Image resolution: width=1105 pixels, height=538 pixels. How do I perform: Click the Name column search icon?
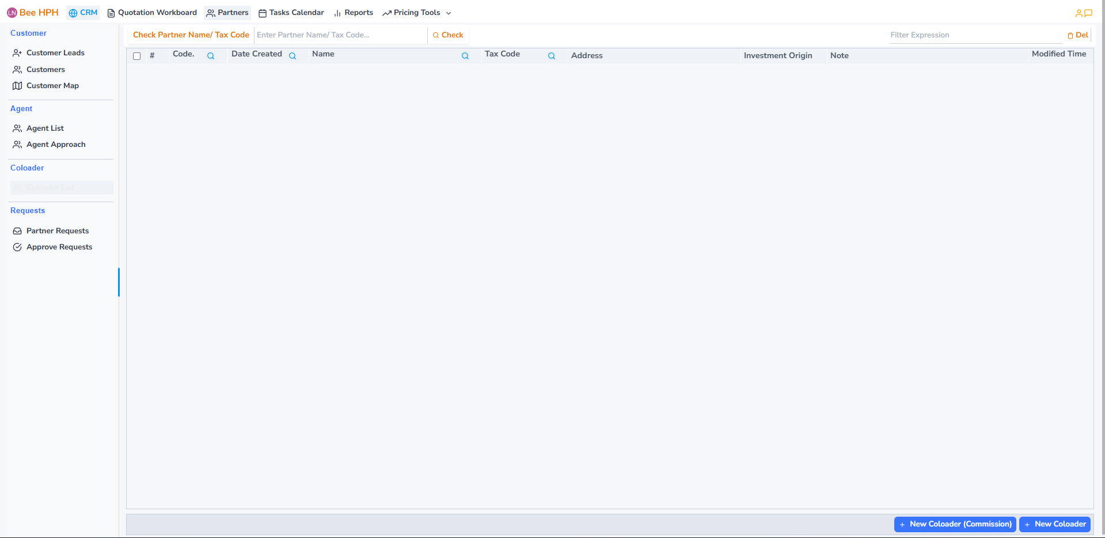point(465,56)
